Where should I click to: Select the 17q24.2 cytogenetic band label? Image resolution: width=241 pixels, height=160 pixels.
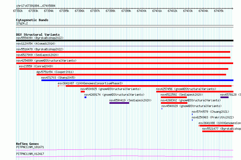[x=22, y=23]
